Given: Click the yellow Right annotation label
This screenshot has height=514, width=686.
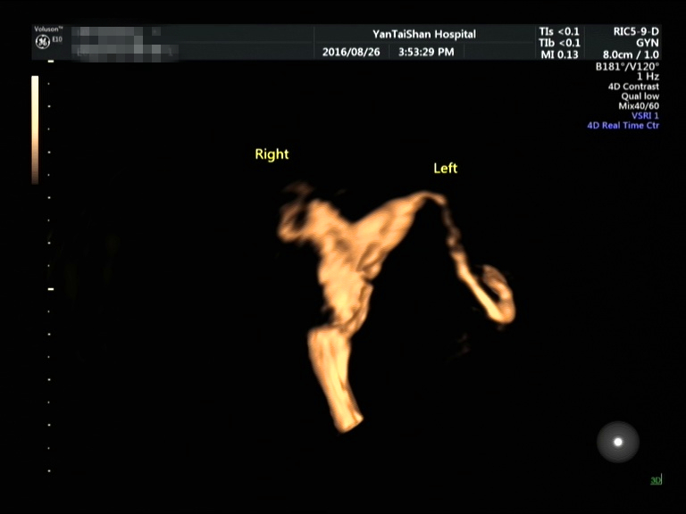Looking at the screenshot, I should [272, 154].
